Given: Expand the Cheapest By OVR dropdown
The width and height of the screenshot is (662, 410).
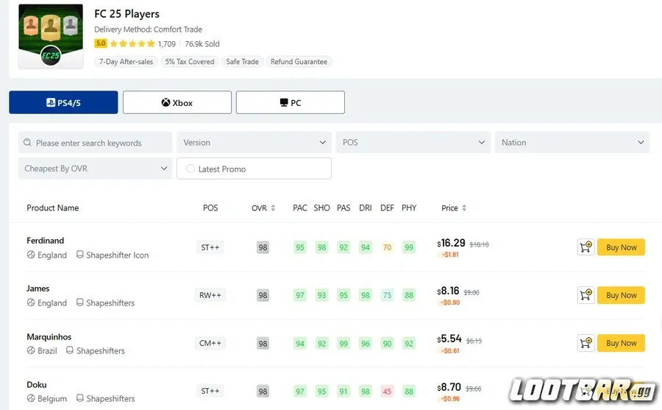Looking at the screenshot, I should [95, 169].
